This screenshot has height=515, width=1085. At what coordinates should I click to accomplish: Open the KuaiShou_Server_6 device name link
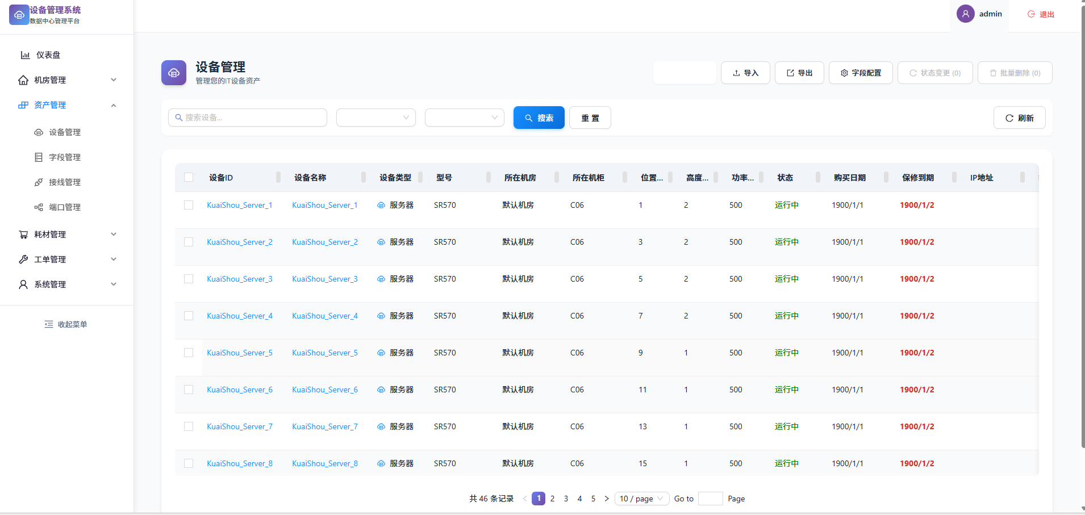(325, 390)
